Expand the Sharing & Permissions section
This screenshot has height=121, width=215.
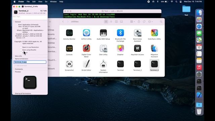click(14, 93)
